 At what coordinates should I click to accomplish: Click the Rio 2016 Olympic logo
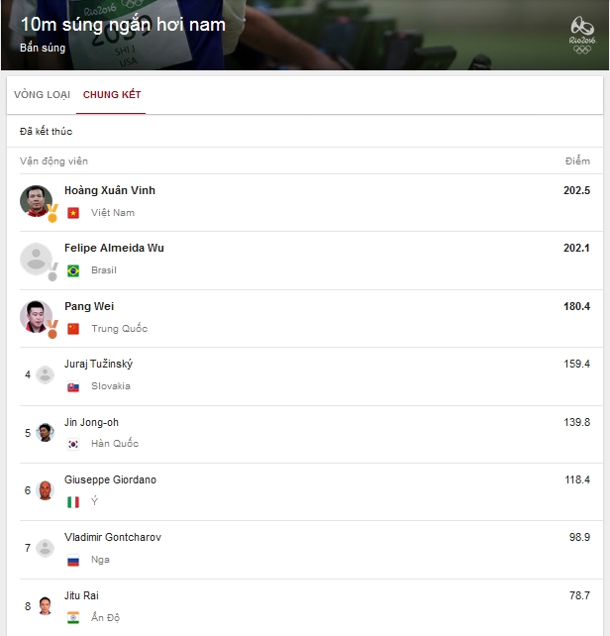[582, 36]
